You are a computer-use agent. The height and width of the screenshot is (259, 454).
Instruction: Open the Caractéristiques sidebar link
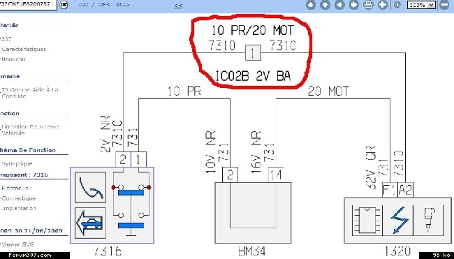pyautogui.click(x=24, y=49)
